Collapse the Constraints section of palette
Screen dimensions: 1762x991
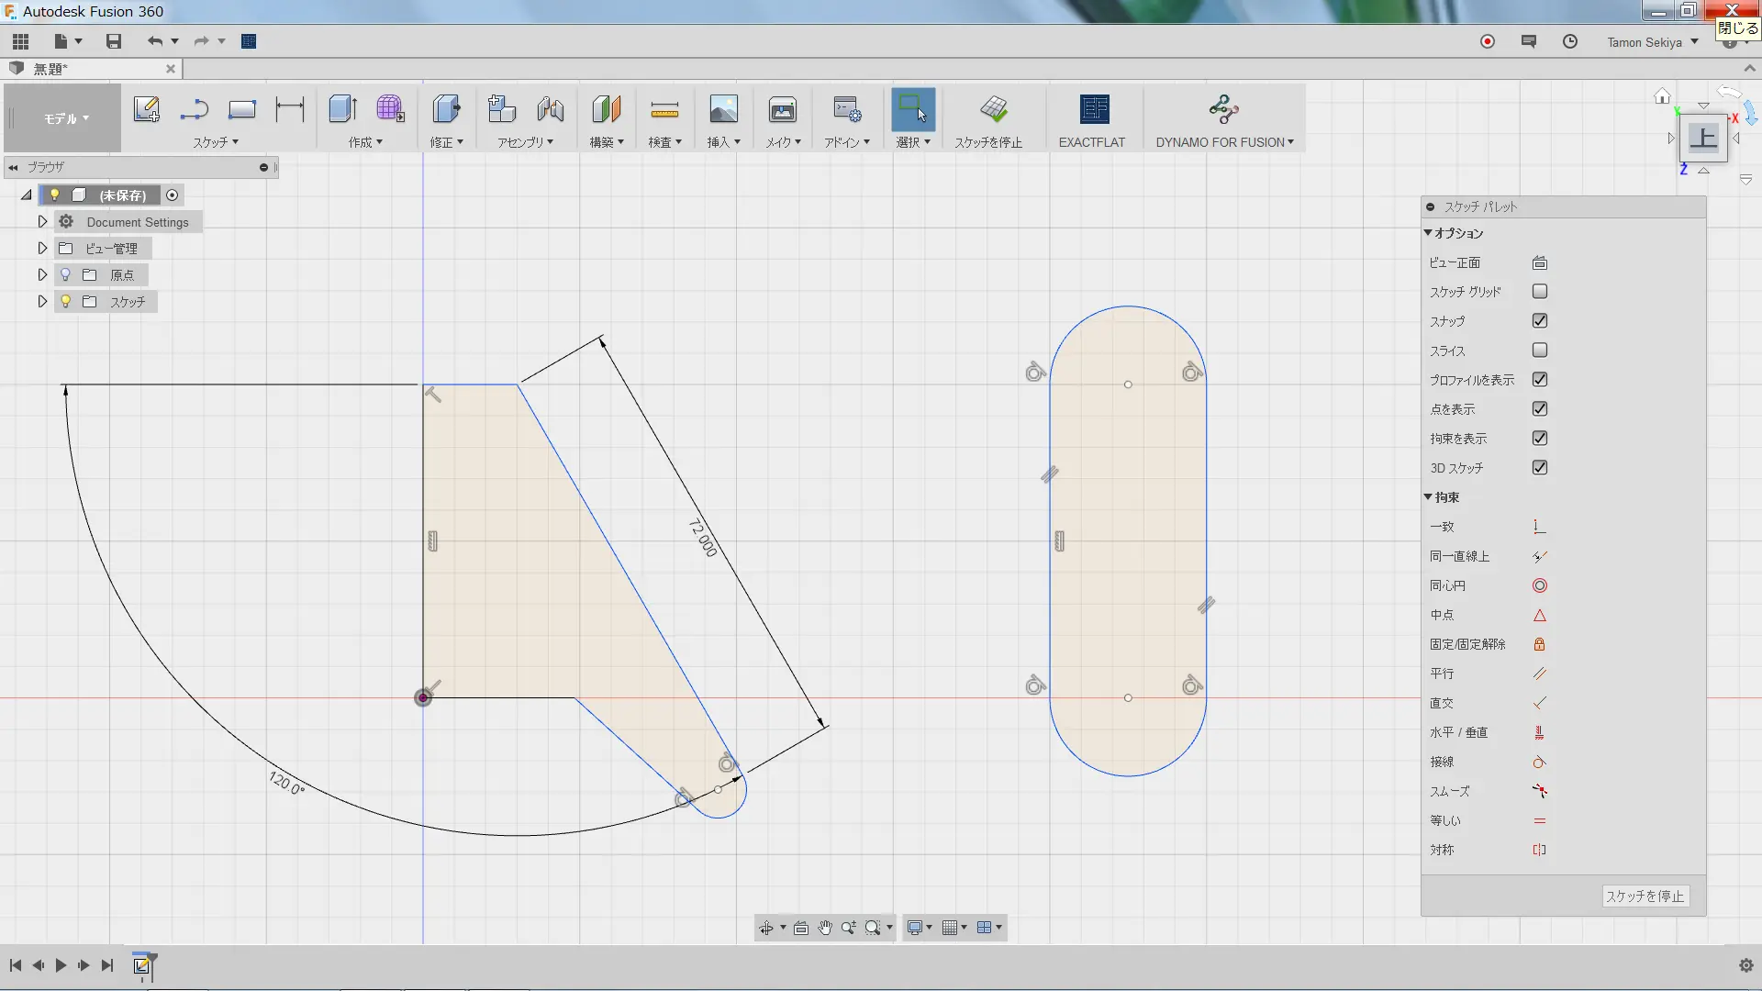[1428, 496]
